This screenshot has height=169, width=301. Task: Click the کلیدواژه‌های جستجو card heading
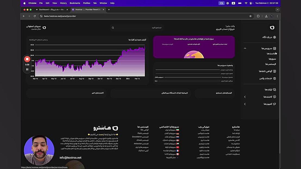coord(224,93)
